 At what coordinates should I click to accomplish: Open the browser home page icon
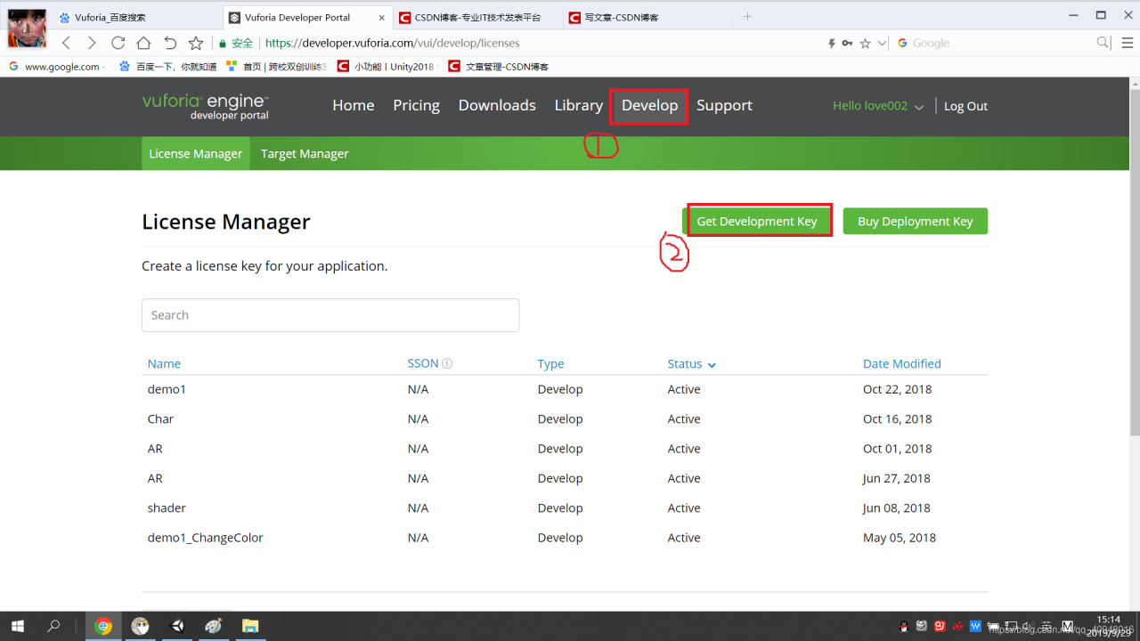coord(143,43)
